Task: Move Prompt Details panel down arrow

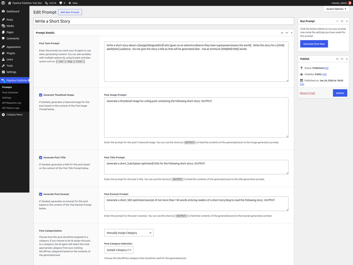Action: tap(287, 33)
